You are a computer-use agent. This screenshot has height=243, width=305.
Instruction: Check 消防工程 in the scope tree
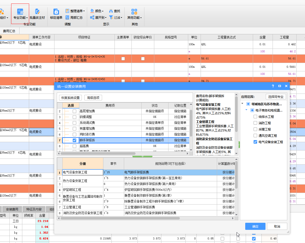(255, 123)
